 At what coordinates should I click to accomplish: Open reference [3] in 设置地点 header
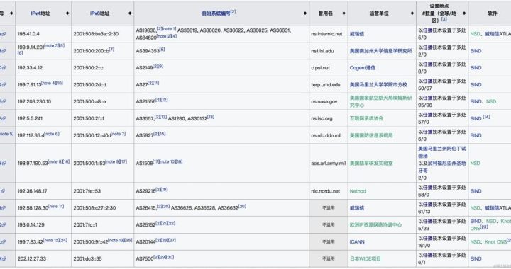coord(444,19)
